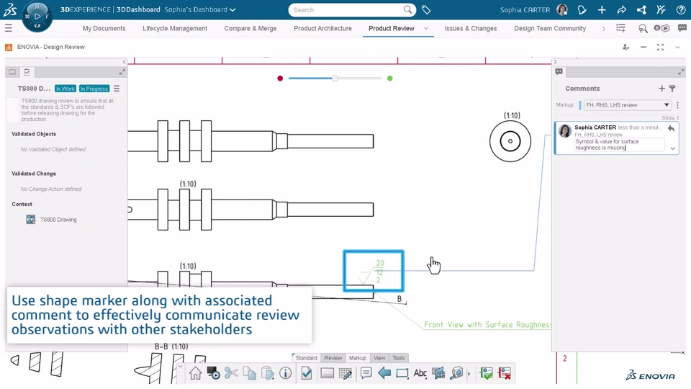Switch to the View toolbar tab

[379, 358]
